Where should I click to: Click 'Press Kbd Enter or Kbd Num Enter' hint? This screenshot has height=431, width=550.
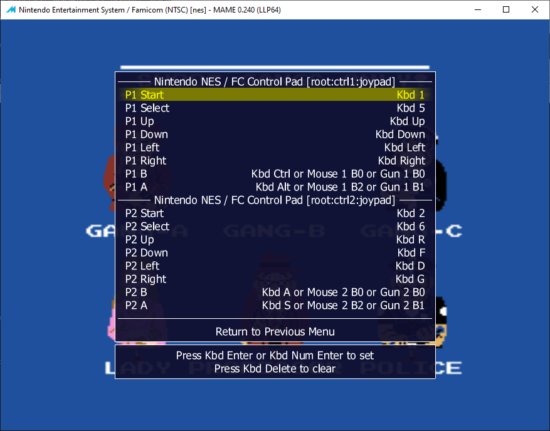(x=275, y=355)
